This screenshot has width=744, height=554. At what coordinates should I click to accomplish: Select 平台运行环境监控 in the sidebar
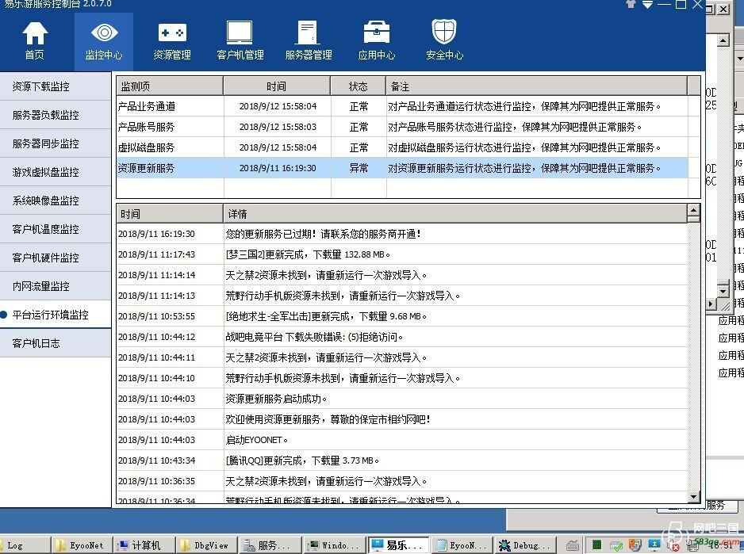[x=56, y=314]
